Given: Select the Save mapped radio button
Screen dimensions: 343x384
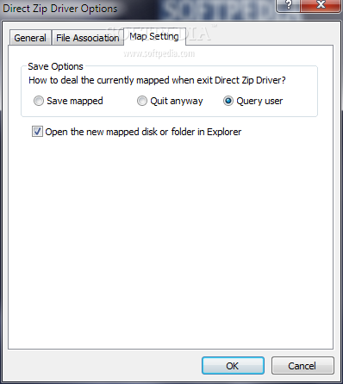Looking at the screenshot, I should (39, 101).
